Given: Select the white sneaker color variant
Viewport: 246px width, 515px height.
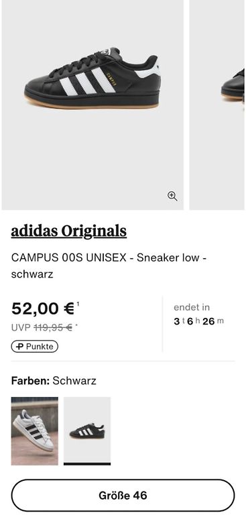Looking at the screenshot, I should tap(34, 431).
